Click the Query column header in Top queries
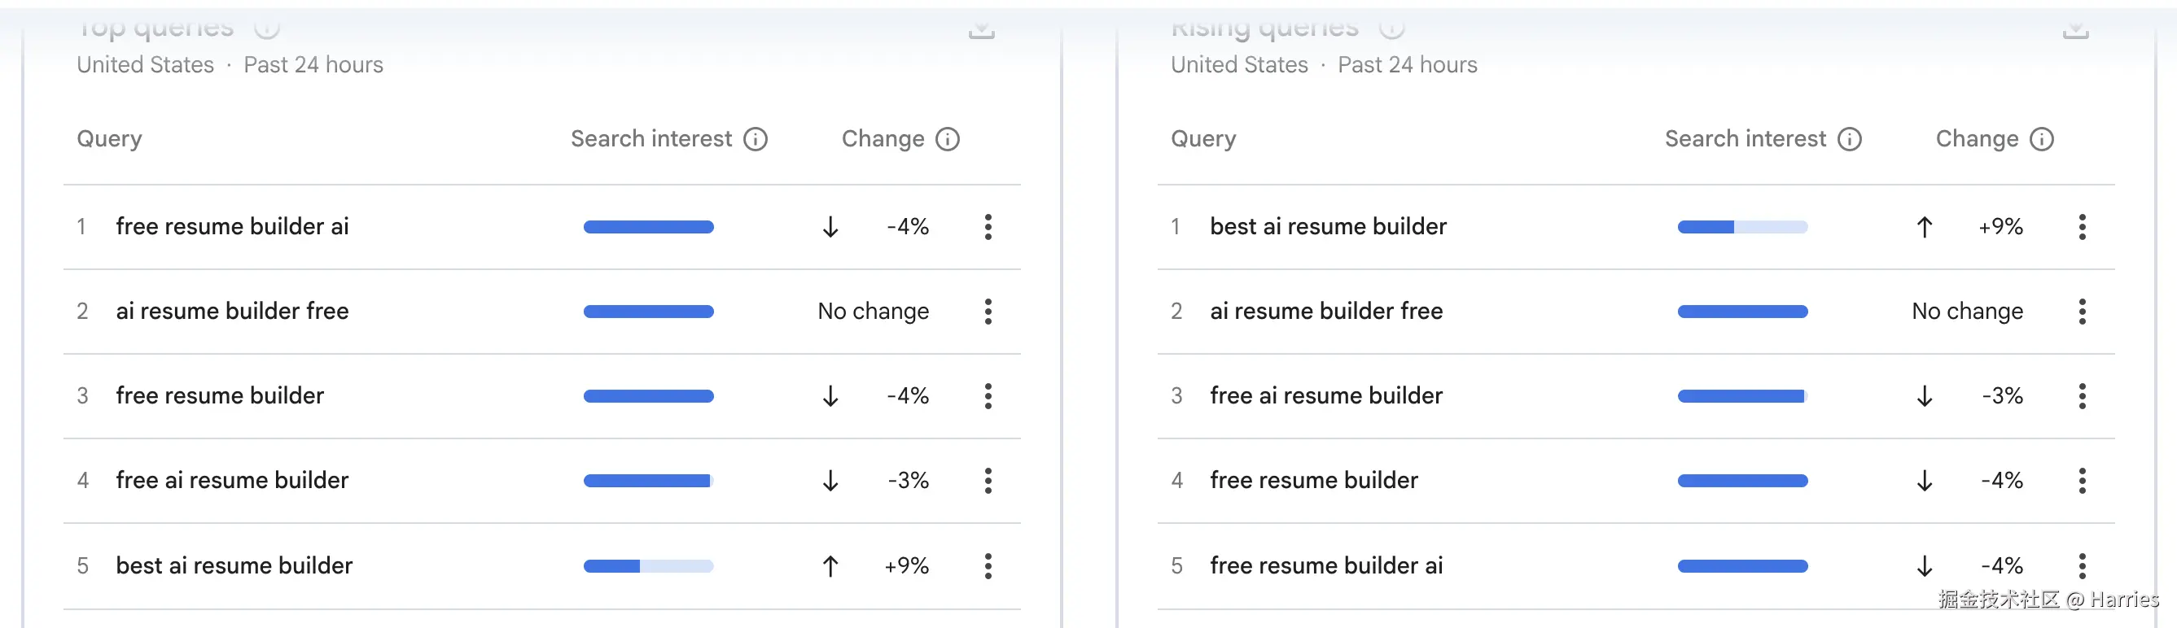Image resolution: width=2177 pixels, height=628 pixels. [109, 139]
